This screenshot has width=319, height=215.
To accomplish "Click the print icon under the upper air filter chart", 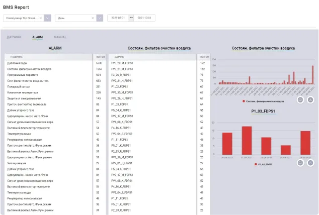I will [300, 99].
